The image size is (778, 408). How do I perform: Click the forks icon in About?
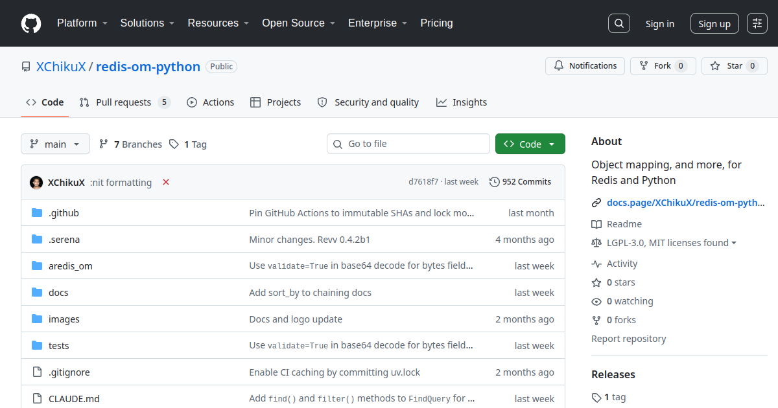(x=596, y=320)
